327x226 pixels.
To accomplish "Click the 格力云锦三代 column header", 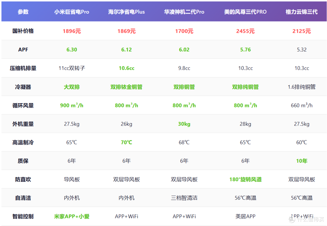I will click(x=302, y=12).
